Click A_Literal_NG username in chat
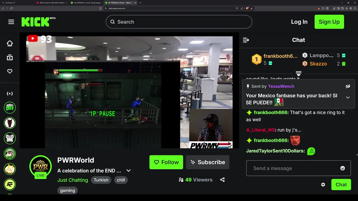This screenshot has height=201, width=358. click(260, 130)
